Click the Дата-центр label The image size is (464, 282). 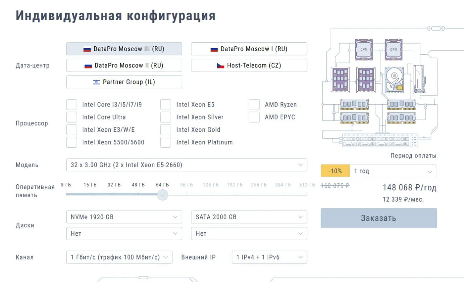tap(33, 66)
